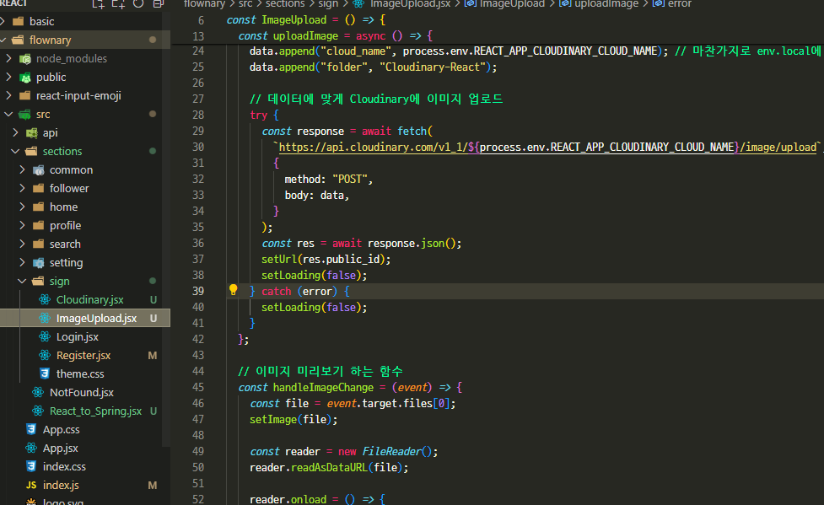Collapse the sign folder chevron
The width and height of the screenshot is (824, 505).
22,281
